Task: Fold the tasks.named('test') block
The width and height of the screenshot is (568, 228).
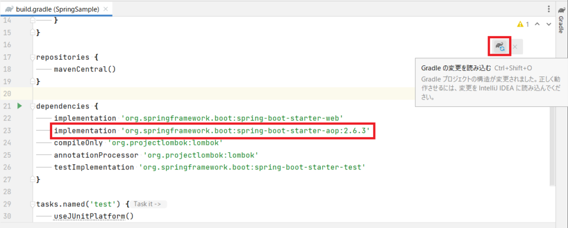Action: tap(33, 204)
